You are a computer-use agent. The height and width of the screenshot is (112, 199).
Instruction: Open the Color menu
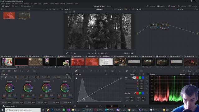57,3
